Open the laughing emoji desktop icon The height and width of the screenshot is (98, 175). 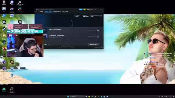point(12,62)
